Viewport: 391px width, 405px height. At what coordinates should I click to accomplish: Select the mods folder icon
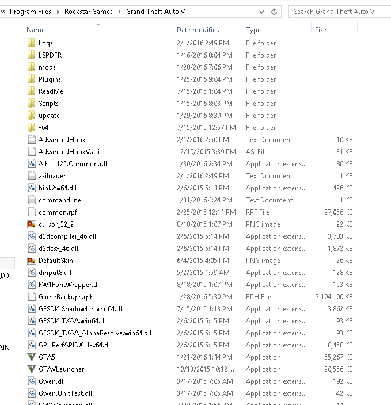(x=31, y=67)
